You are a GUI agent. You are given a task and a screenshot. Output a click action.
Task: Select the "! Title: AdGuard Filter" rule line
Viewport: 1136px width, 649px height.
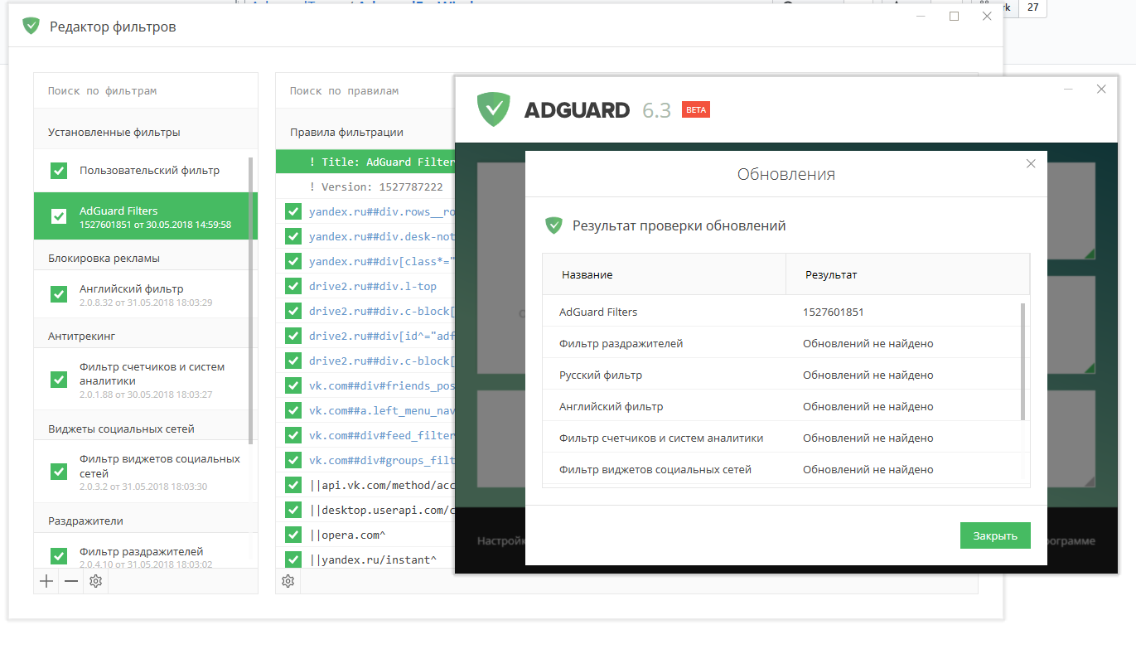365,162
